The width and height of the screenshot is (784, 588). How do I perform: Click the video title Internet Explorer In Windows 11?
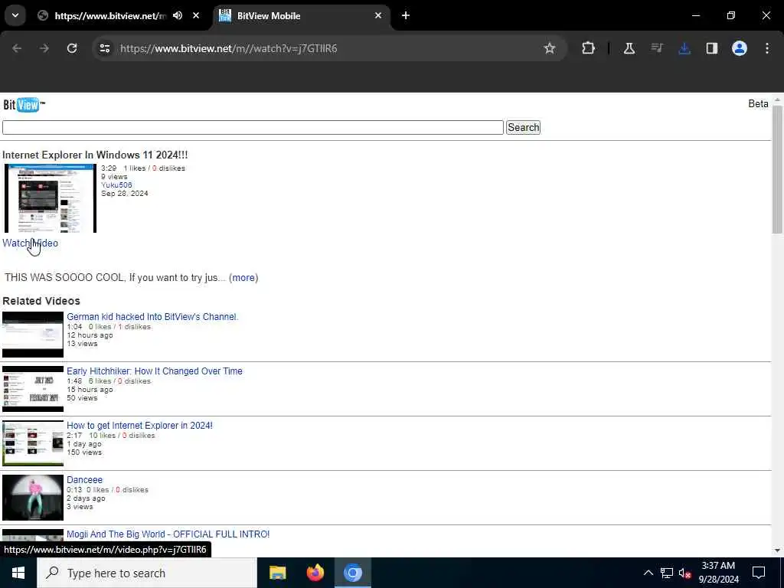(x=95, y=155)
